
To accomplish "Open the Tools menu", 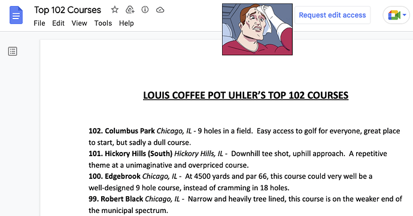I will click(103, 23).
